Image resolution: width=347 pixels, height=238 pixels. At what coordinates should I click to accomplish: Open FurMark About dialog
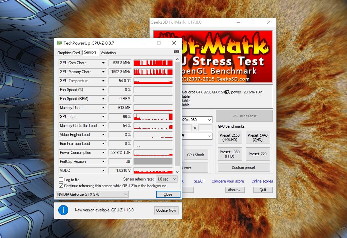click(x=235, y=190)
